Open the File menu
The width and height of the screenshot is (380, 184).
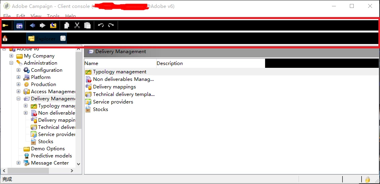pyautogui.click(x=7, y=16)
